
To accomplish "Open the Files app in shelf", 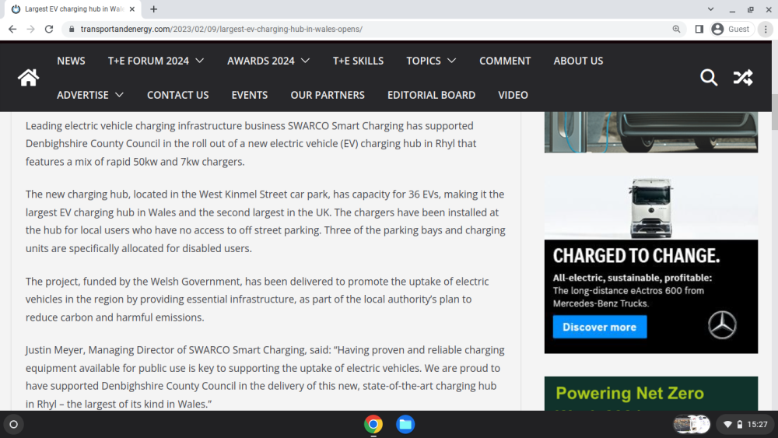I will tap(405, 424).
